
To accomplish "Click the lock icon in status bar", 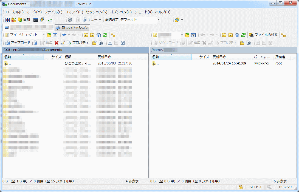I will click(x=241, y=187).
